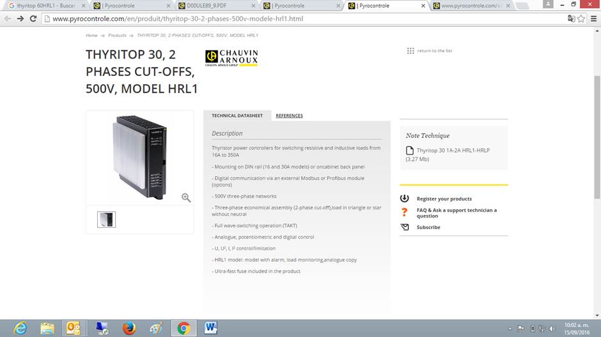Select the Technical Datasheet tab
The height and width of the screenshot is (337, 601).
point(237,116)
